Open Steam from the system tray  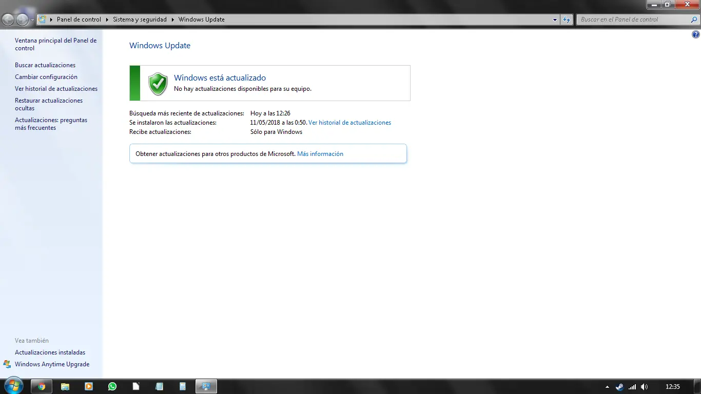pyautogui.click(x=619, y=386)
